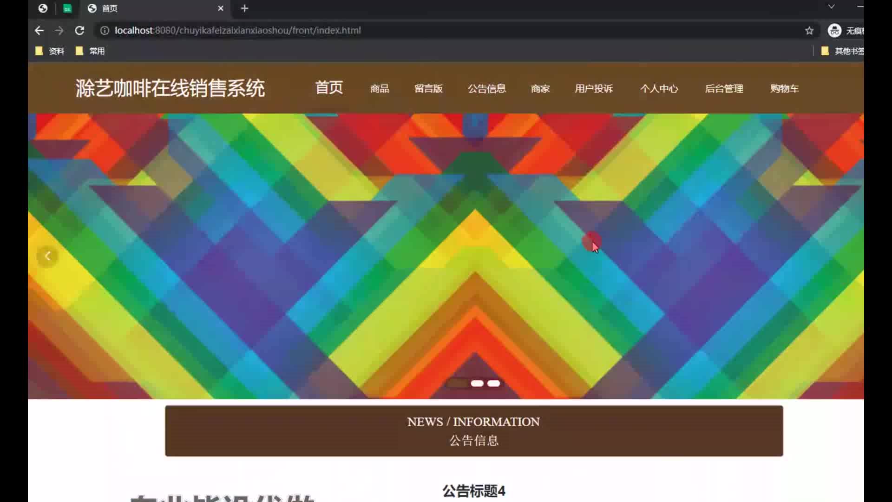Close the 首页 browser tab
This screenshot has height=502, width=892.
(x=221, y=8)
